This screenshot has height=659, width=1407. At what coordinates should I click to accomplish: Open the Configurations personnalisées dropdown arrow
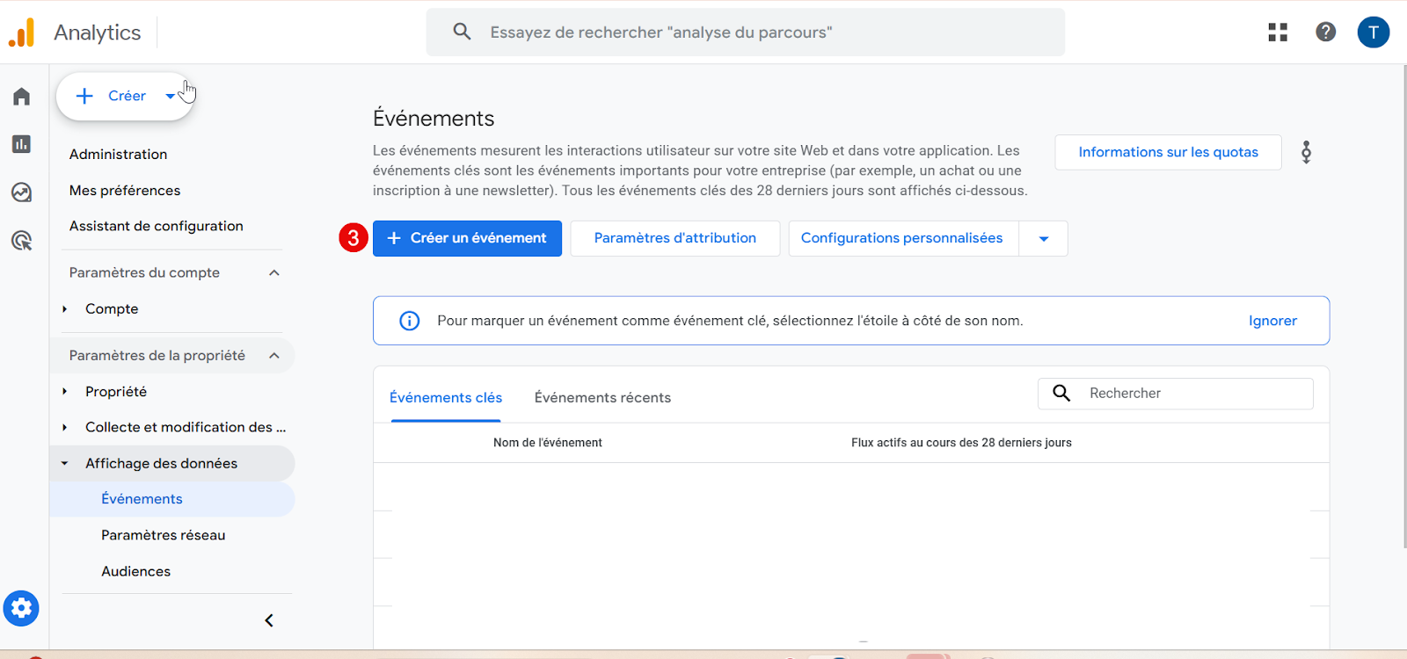click(1044, 239)
